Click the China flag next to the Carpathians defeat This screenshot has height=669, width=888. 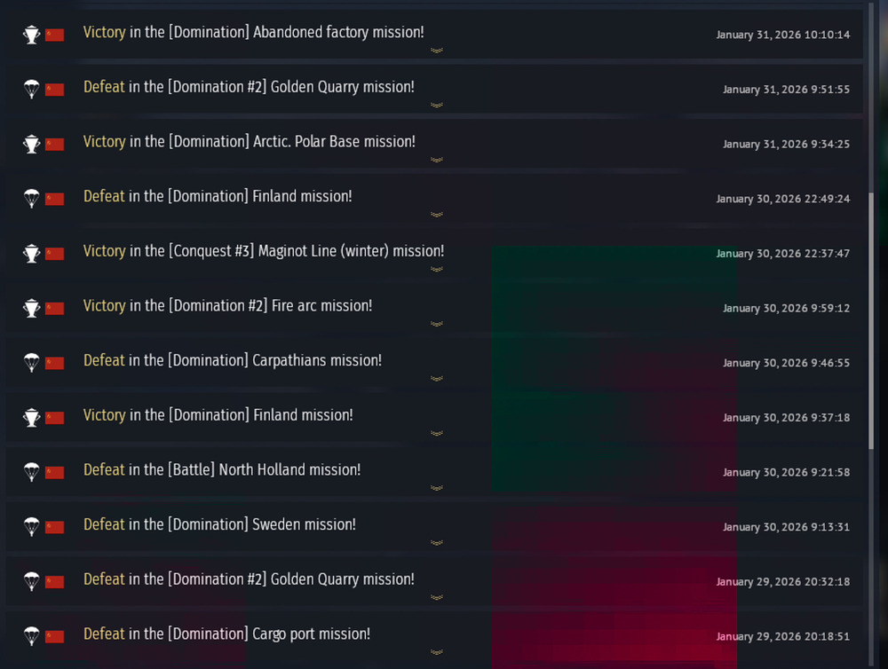(x=55, y=361)
